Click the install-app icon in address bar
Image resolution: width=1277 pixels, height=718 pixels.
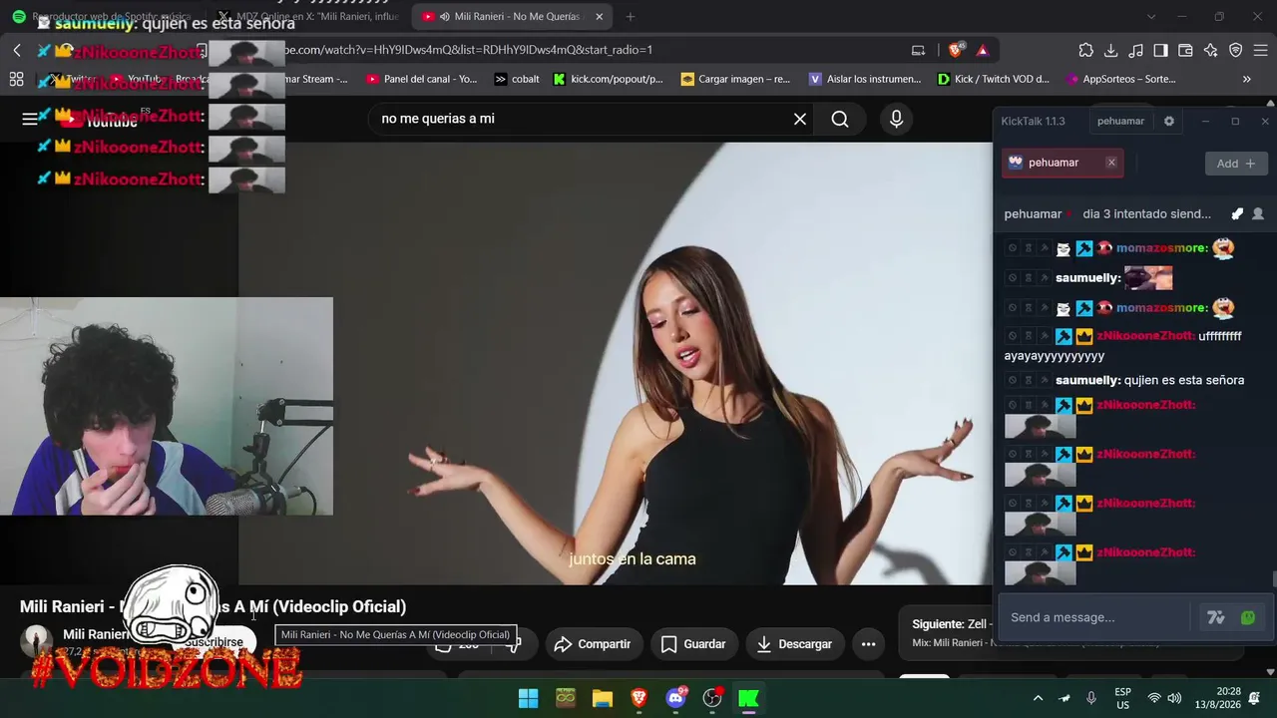[918, 50]
